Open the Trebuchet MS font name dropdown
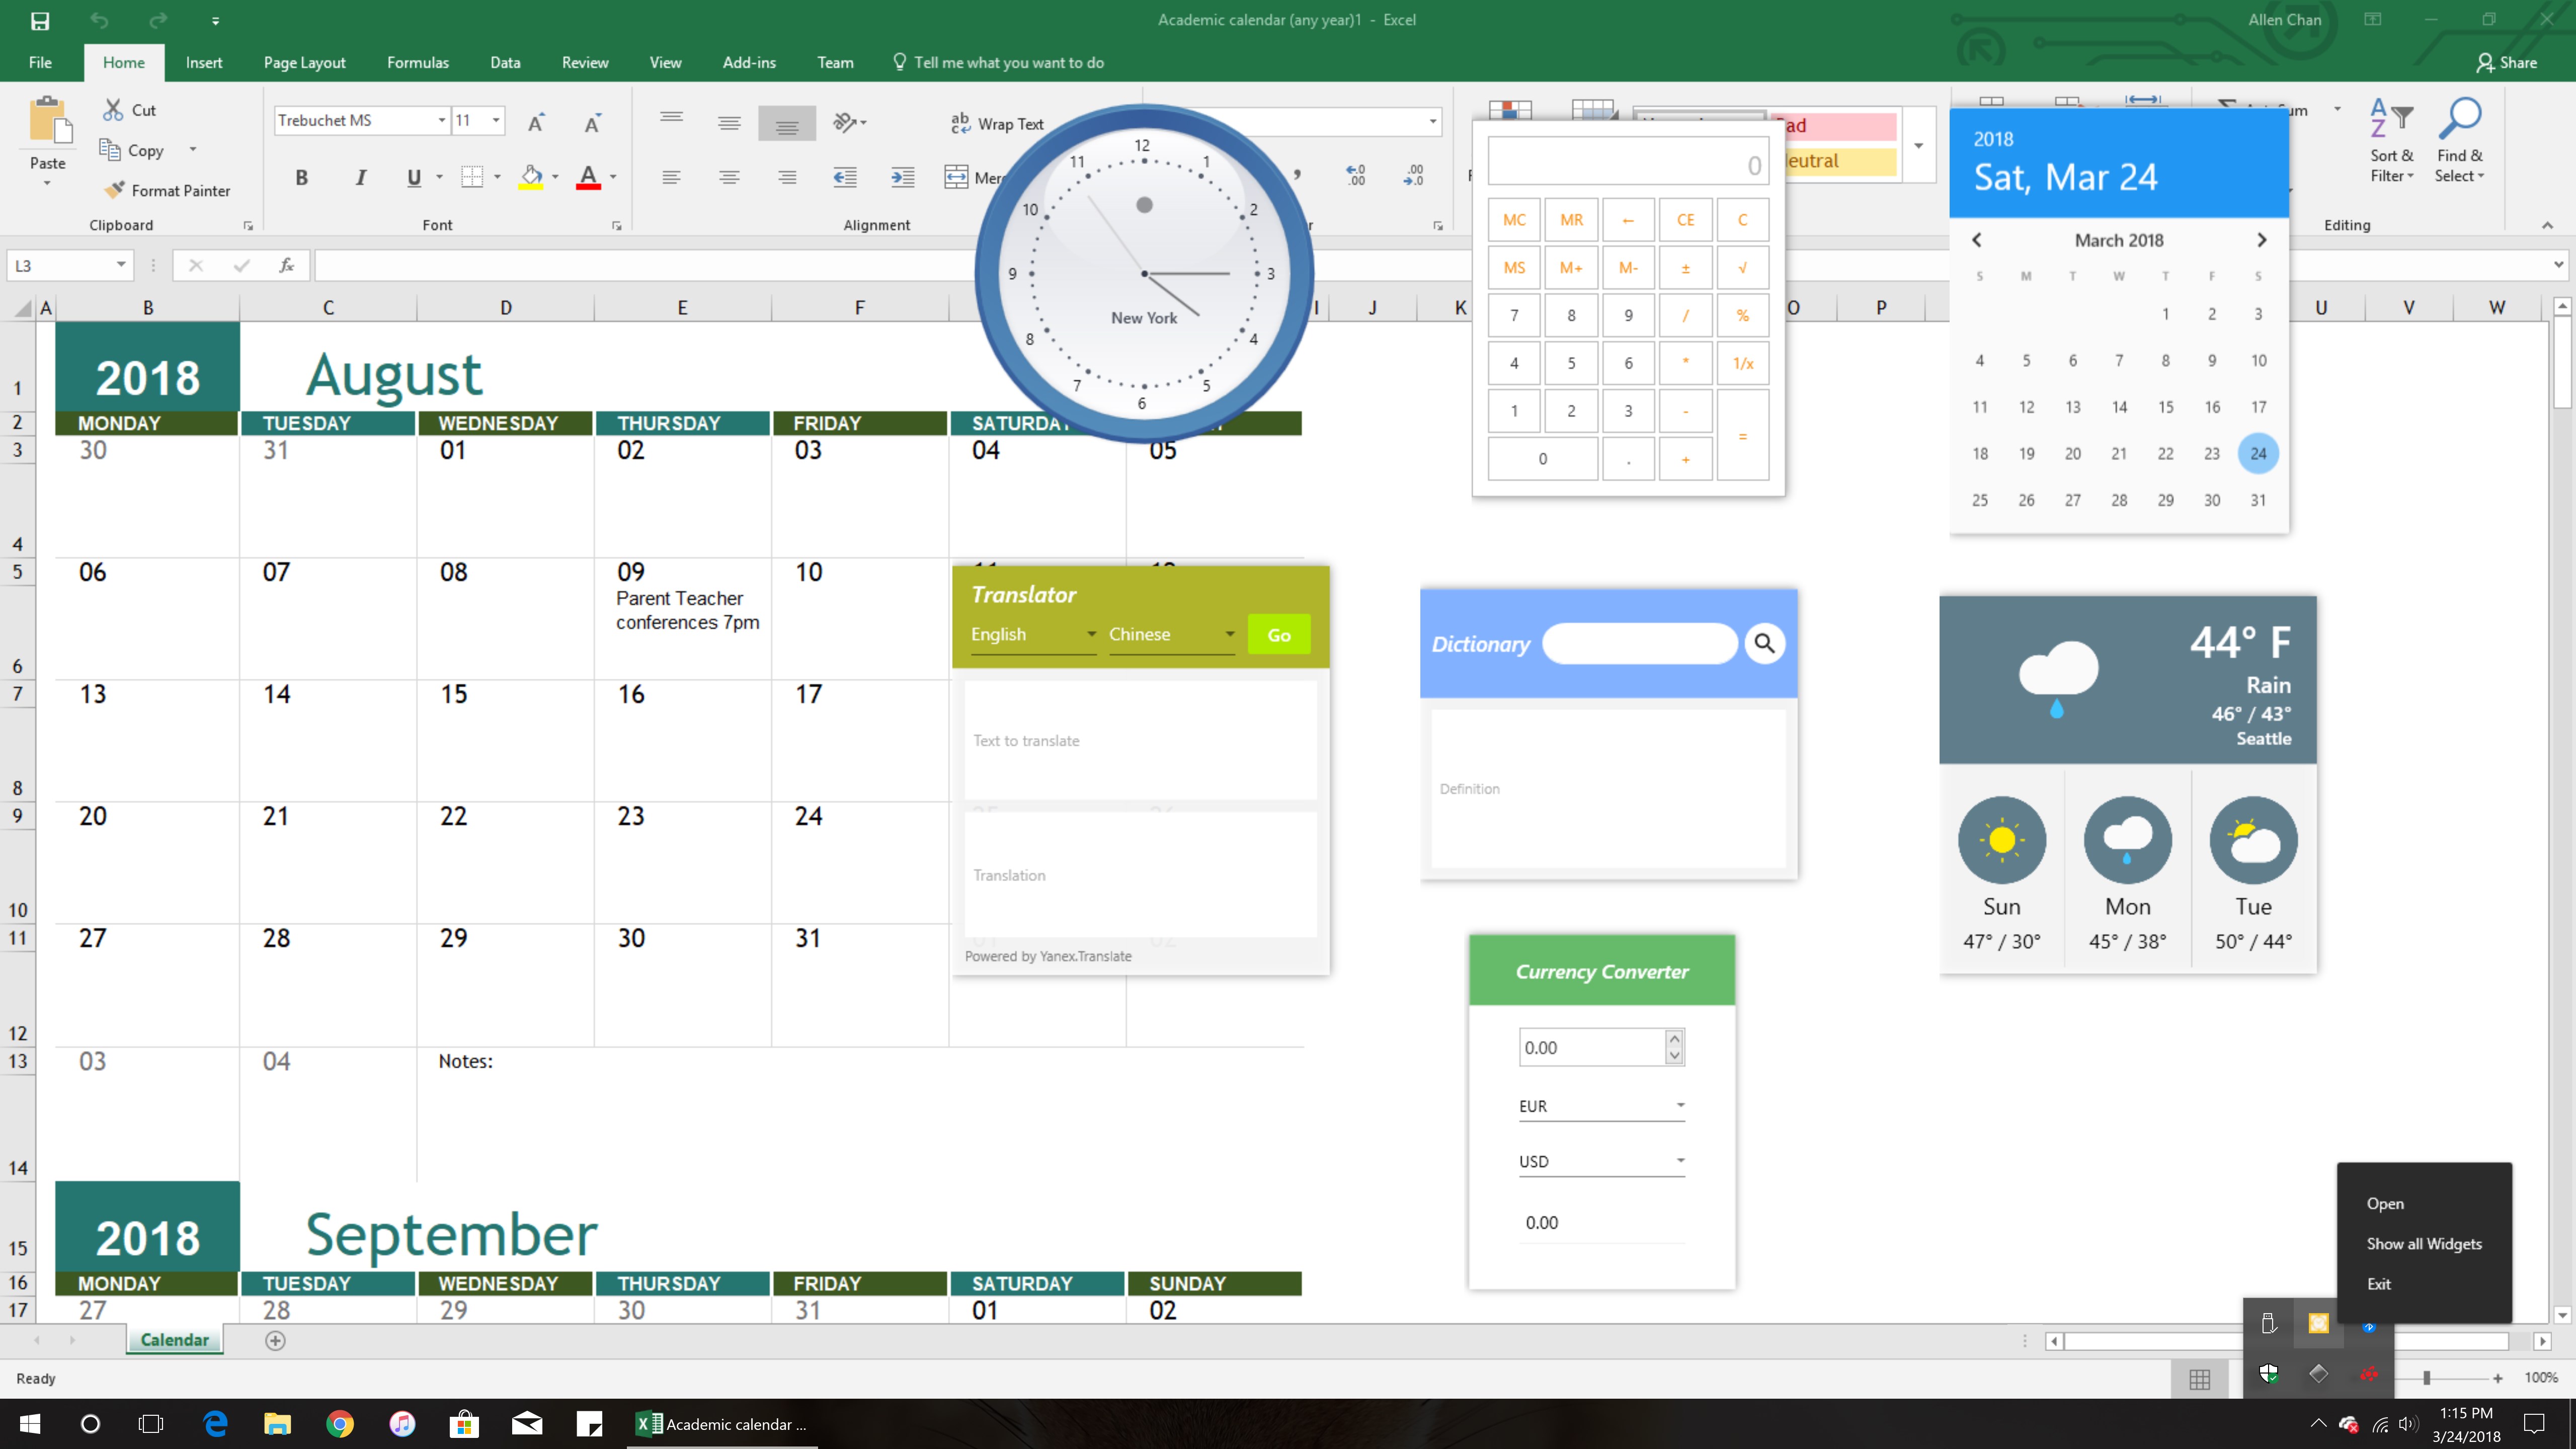This screenshot has width=2576, height=1449. [441, 121]
